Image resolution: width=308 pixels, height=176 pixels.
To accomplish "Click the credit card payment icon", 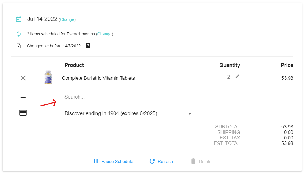I will 23,113.
